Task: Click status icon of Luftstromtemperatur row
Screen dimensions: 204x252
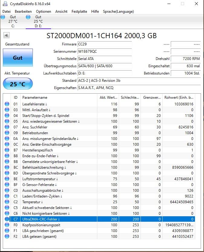Action: pyautogui.click(x=7, y=179)
